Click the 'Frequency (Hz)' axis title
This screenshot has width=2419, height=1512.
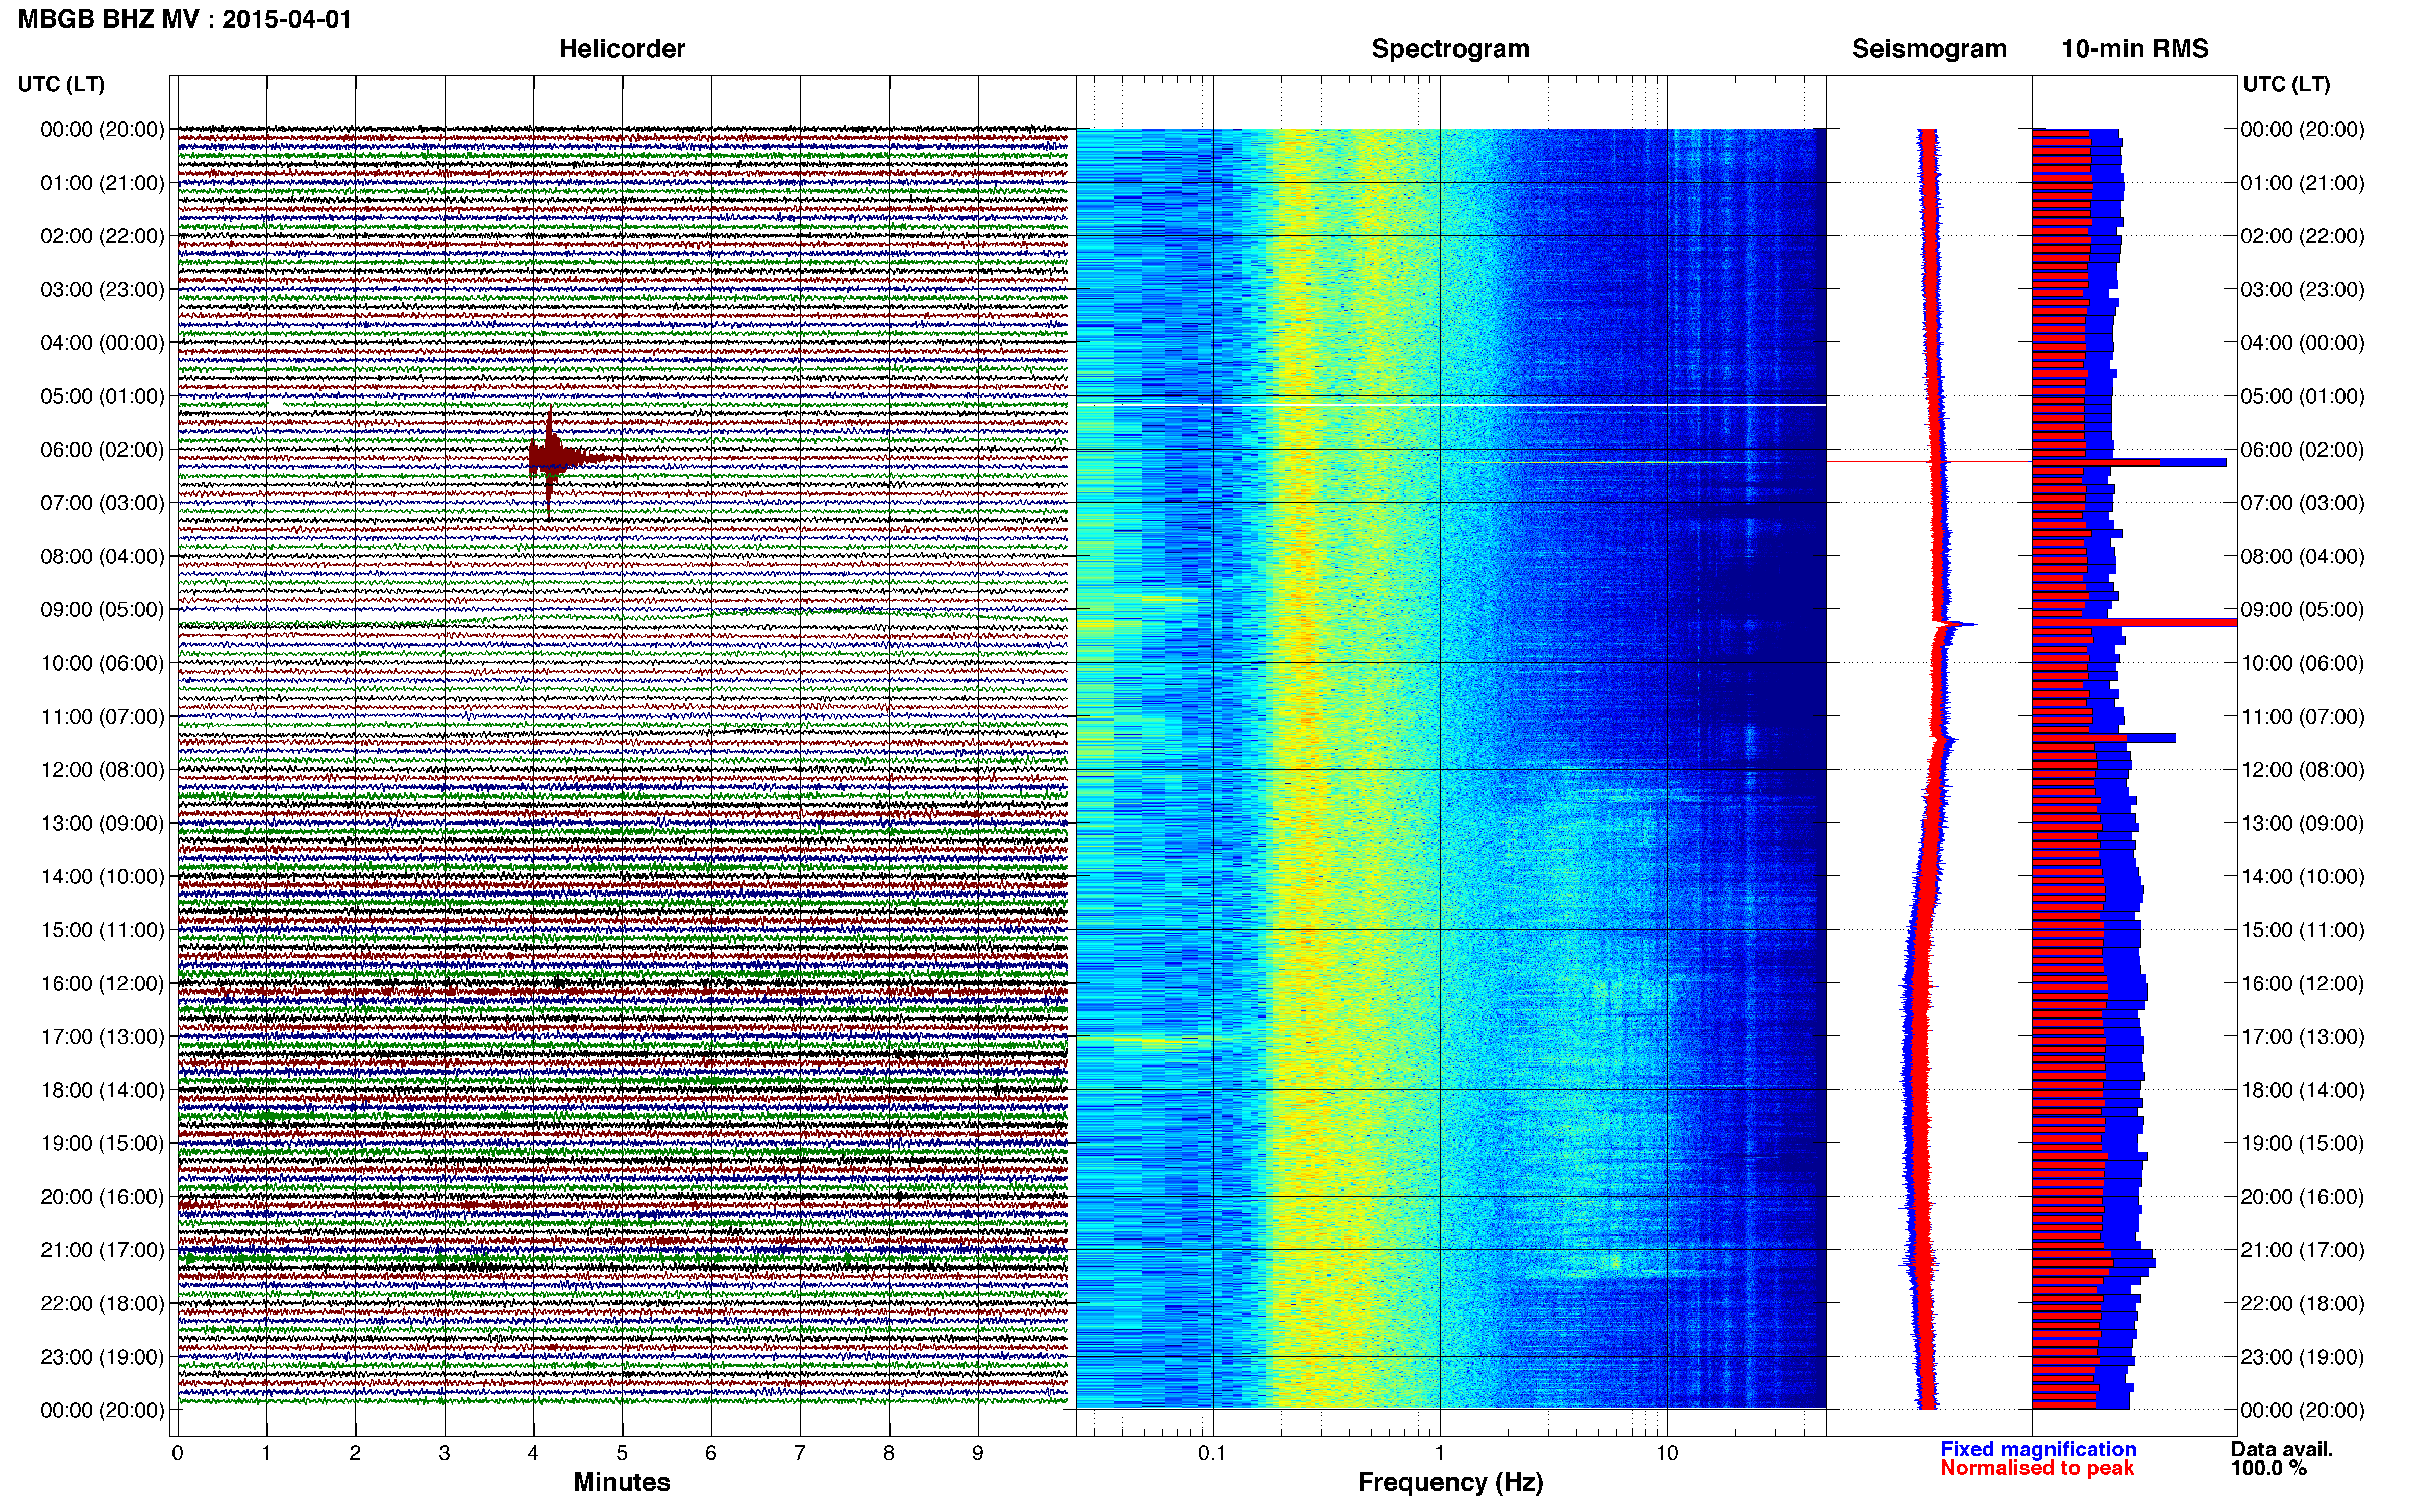[x=1450, y=1483]
